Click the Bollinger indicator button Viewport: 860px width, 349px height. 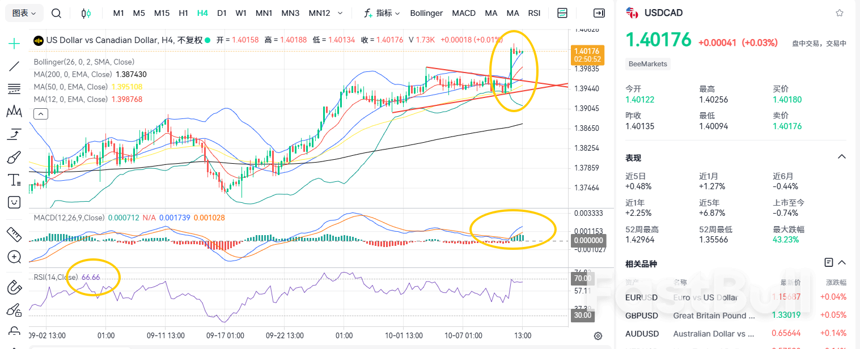click(426, 13)
